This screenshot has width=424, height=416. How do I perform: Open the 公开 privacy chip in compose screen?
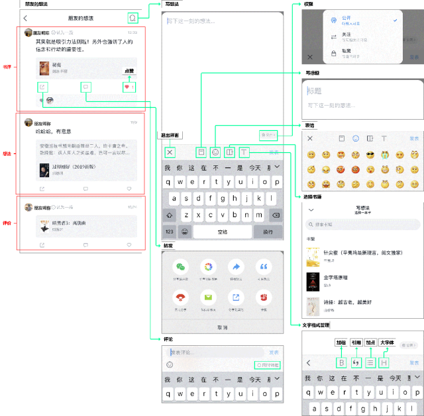[x=268, y=135]
